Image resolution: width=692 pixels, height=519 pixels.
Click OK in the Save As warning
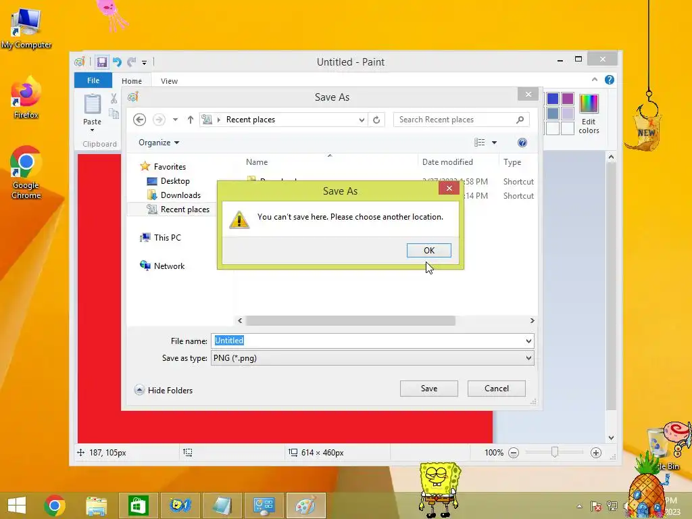click(428, 250)
